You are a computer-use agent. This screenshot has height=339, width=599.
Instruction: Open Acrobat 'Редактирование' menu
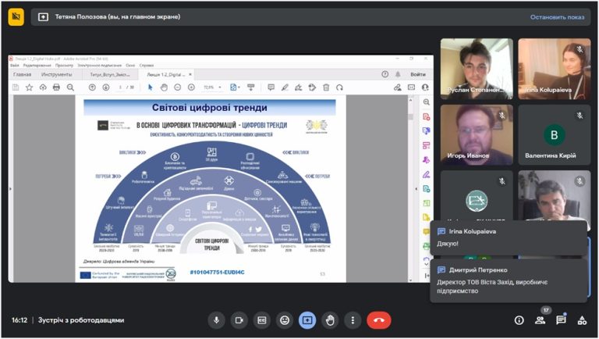point(37,66)
